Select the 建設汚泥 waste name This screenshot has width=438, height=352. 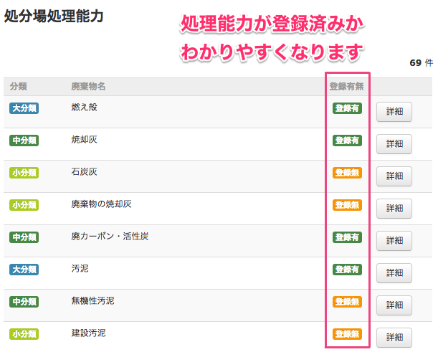tap(89, 333)
